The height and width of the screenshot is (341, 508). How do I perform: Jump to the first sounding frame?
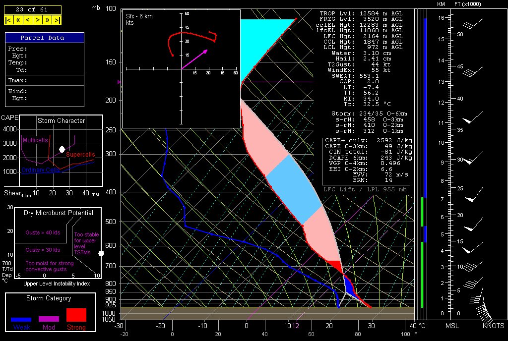click(x=8, y=20)
